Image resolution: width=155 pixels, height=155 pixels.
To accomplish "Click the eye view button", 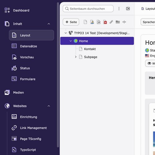I will [150, 63].
